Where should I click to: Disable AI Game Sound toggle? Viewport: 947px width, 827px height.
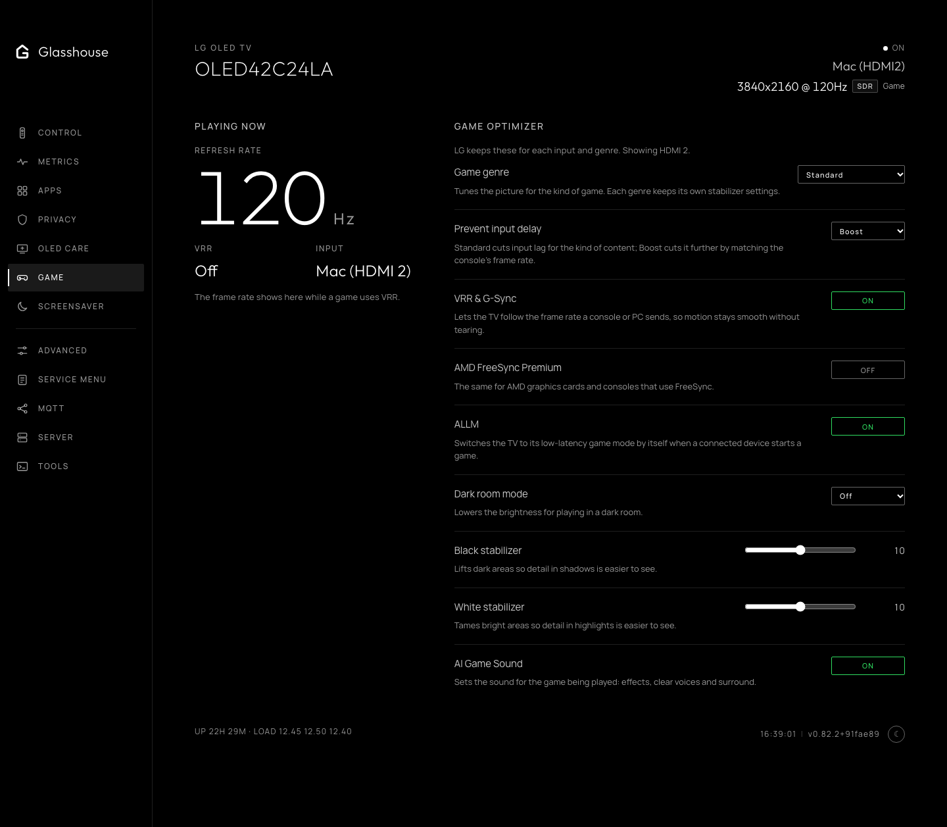tap(868, 666)
